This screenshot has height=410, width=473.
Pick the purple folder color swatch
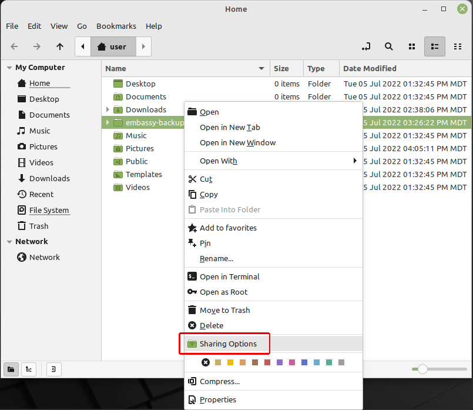(280, 362)
